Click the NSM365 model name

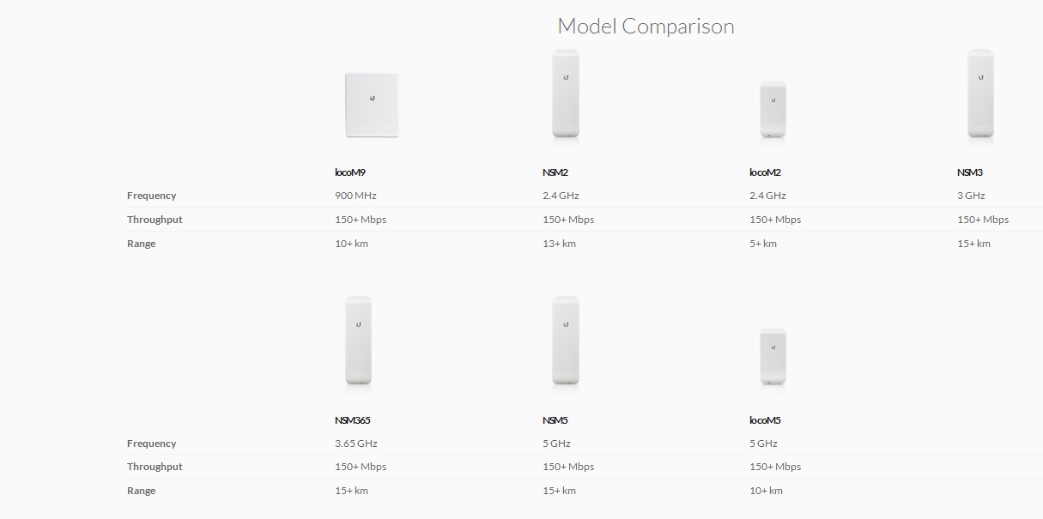(353, 420)
